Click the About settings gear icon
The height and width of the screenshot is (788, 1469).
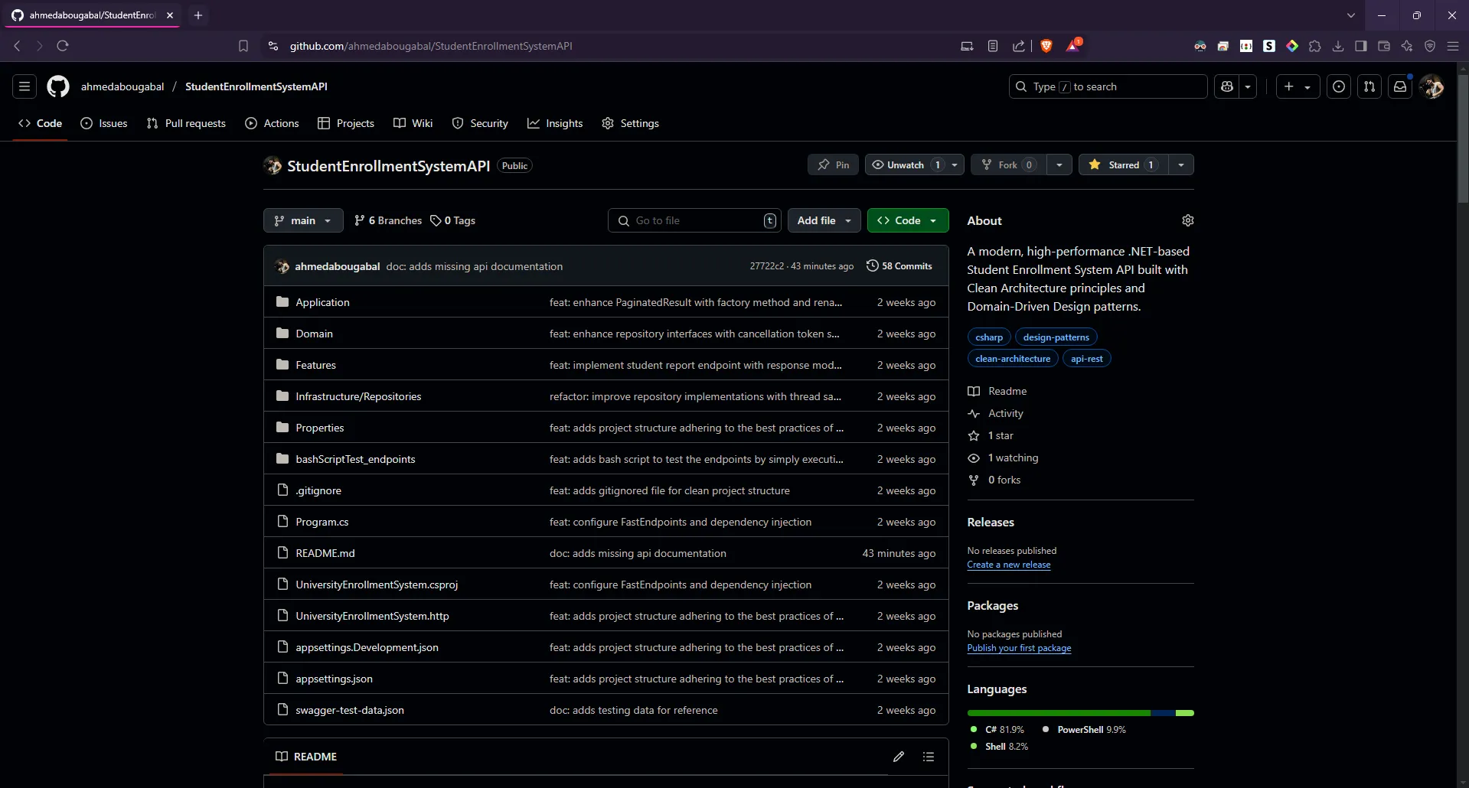[1187, 220]
